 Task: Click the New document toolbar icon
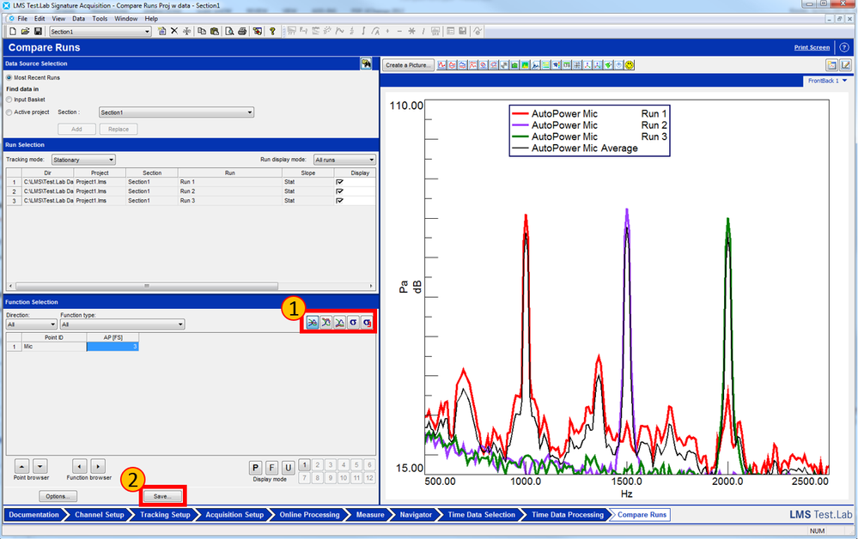click(x=13, y=32)
